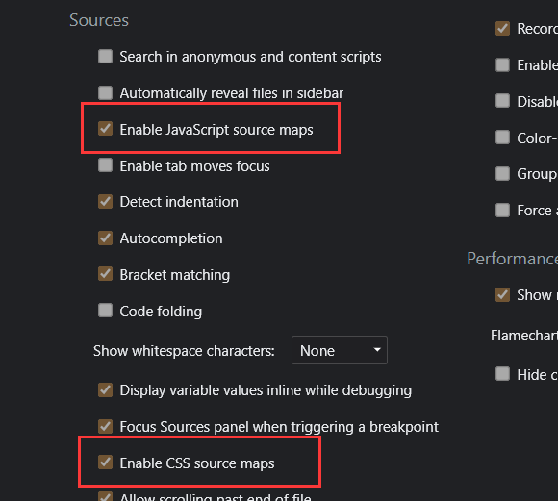558x501 pixels.
Task: Uncheck the Show option under Performance
Action: (502, 294)
